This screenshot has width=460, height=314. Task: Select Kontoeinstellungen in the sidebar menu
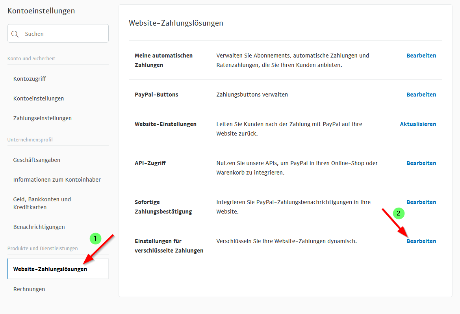tap(39, 98)
